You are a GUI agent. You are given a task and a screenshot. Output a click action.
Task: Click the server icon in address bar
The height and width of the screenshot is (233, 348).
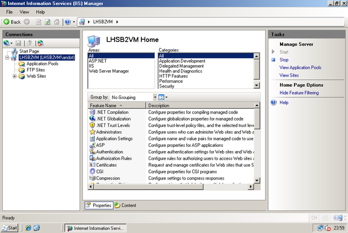point(82,22)
